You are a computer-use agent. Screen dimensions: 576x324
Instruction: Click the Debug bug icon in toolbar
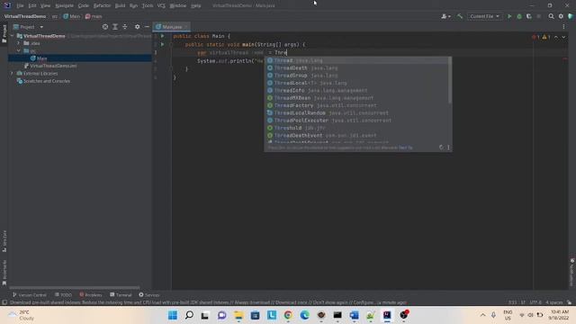519,16
